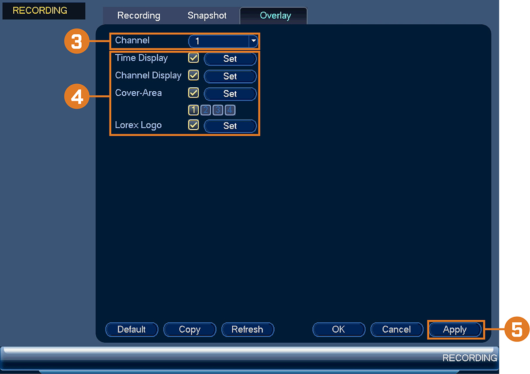
Task: Select cover area number 3
Action: coord(218,110)
